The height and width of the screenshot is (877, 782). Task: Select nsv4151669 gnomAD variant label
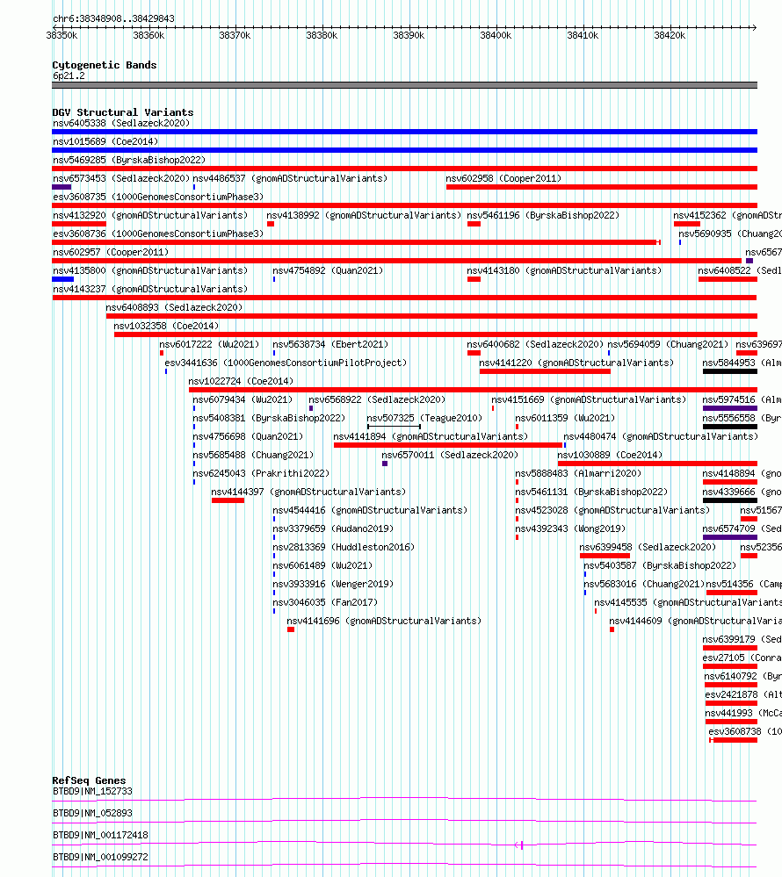[x=589, y=400]
